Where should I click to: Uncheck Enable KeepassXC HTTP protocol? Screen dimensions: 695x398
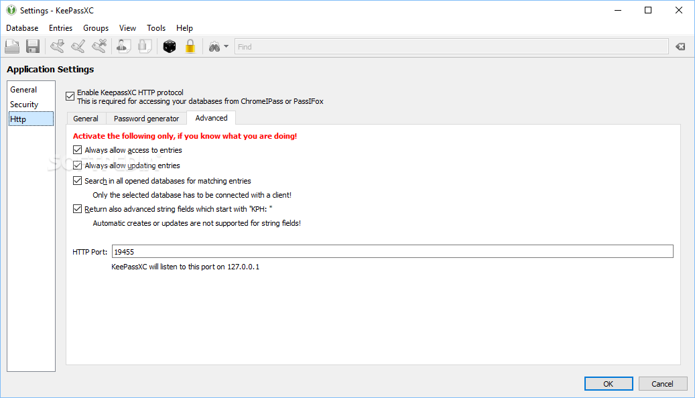coord(70,96)
